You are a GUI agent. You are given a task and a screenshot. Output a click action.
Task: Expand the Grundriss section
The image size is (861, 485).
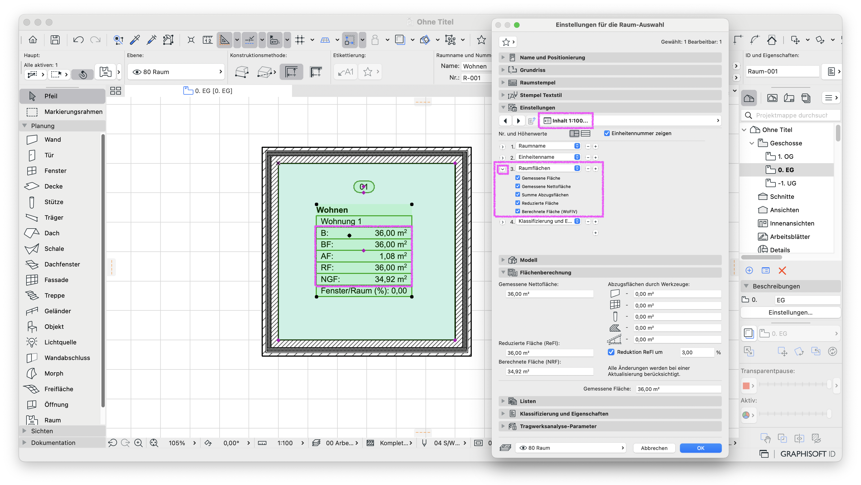coord(503,70)
